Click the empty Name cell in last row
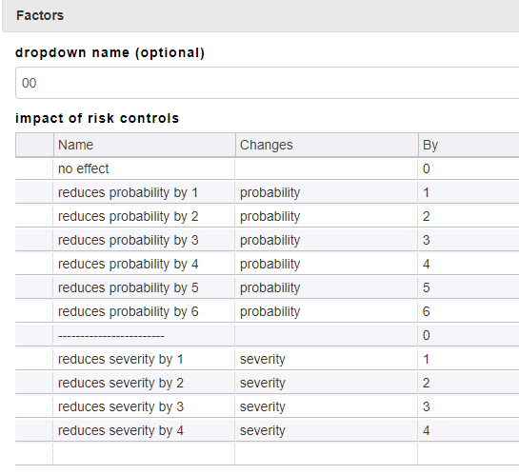 point(145,454)
